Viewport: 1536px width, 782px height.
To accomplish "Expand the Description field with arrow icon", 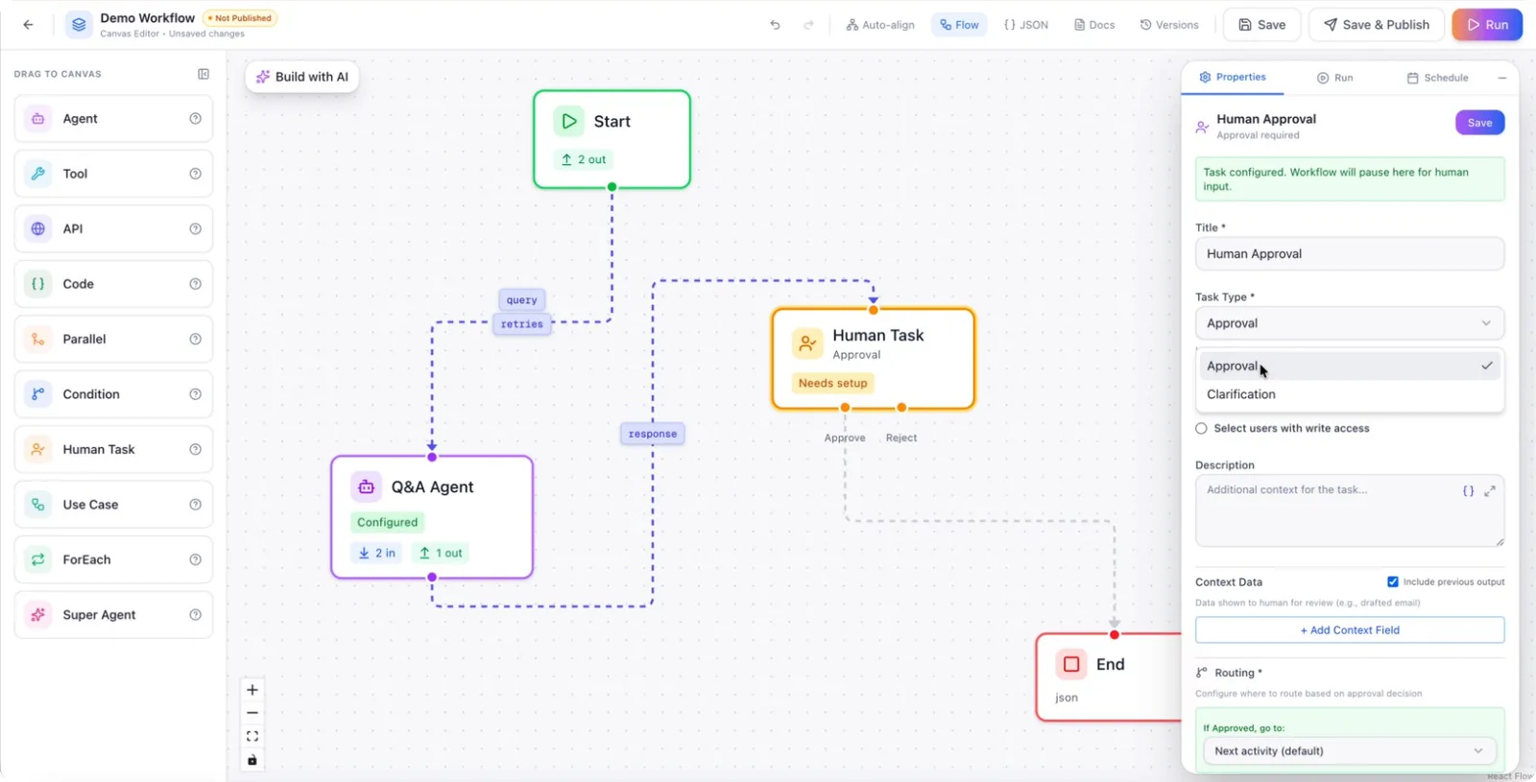I will (1490, 490).
